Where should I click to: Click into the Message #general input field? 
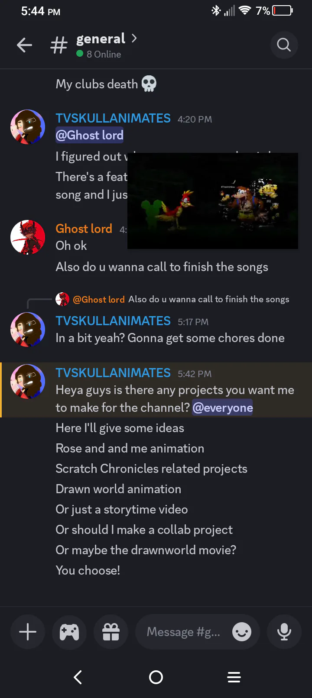tap(184, 632)
